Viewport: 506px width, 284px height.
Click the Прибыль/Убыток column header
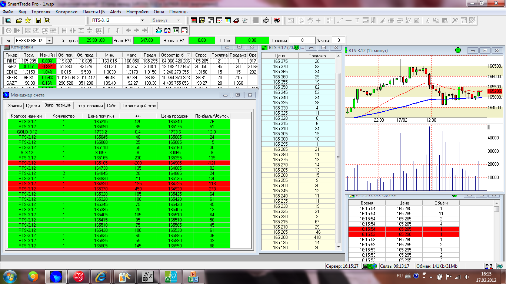tap(212, 116)
